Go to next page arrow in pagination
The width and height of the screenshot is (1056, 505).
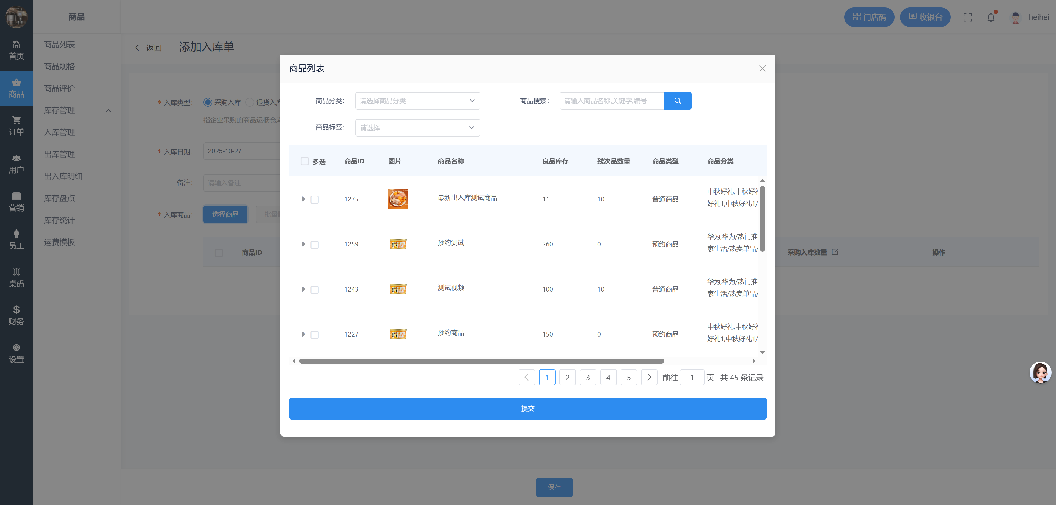[649, 377]
